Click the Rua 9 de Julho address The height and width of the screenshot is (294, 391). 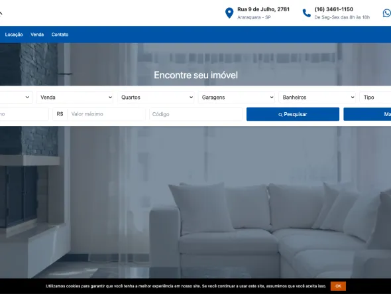[263, 9]
